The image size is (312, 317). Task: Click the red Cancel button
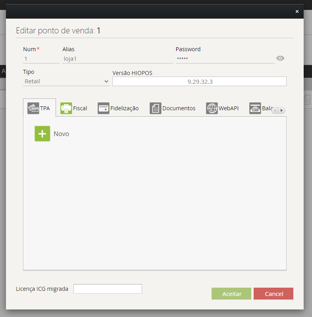pos(273,294)
